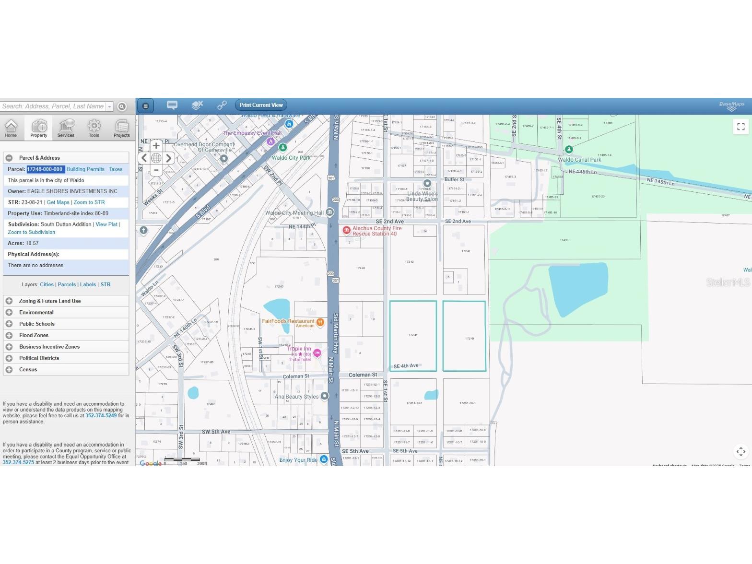Click the search magnifier button
The image size is (752, 564).
click(122, 106)
